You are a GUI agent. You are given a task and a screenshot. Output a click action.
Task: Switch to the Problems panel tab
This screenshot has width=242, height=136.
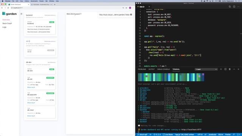[142, 69]
